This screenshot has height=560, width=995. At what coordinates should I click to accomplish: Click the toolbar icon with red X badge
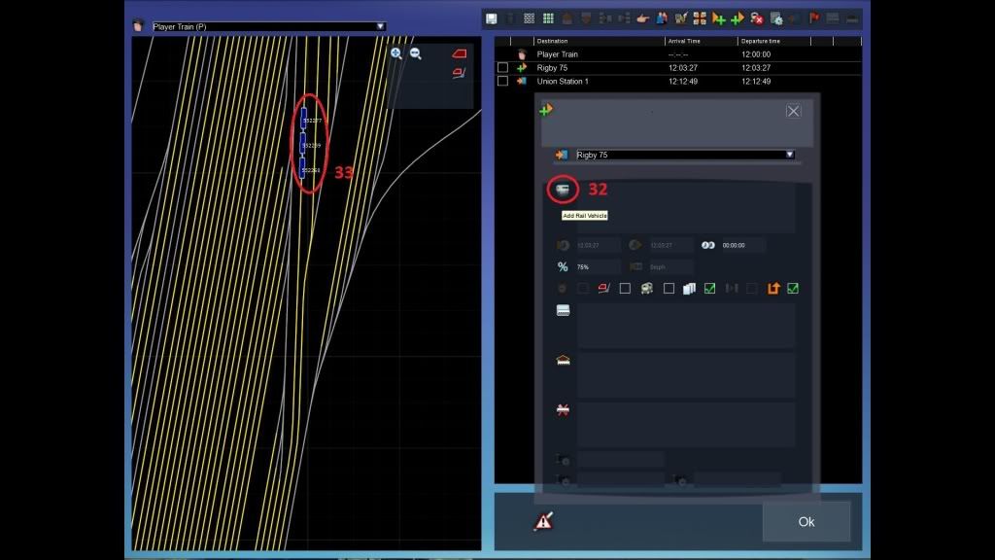coord(756,18)
